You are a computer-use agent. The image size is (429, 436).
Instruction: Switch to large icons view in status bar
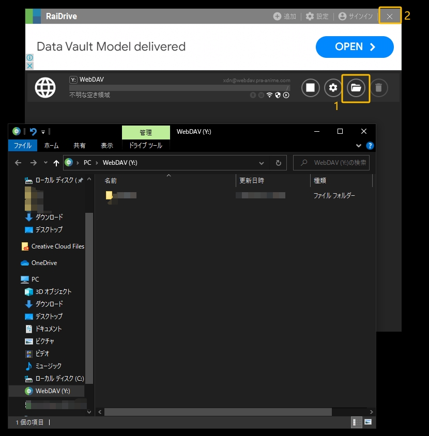368,422
